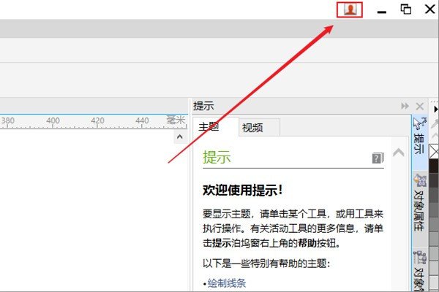Viewport: 439px width, 292px height.
Task: Close the application window
Action: point(430,9)
